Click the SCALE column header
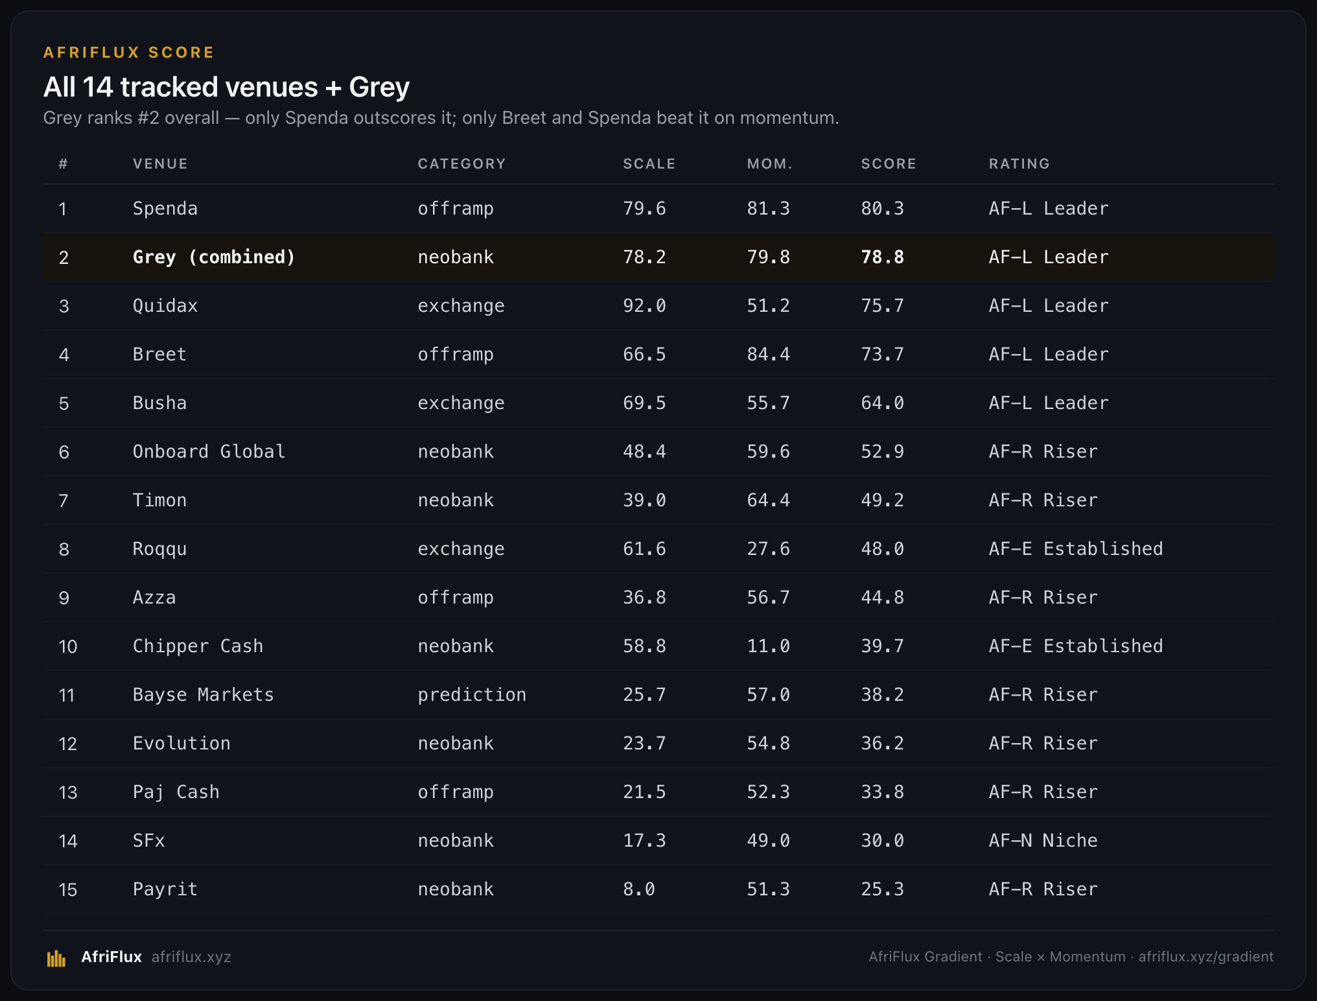Viewport: 1317px width, 1001px height. click(x=649, y=163)
